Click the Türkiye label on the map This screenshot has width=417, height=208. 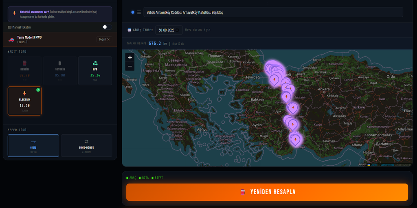point(358,107)
